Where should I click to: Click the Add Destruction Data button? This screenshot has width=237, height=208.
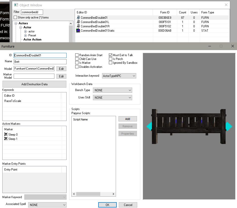[x=34, y=84]
